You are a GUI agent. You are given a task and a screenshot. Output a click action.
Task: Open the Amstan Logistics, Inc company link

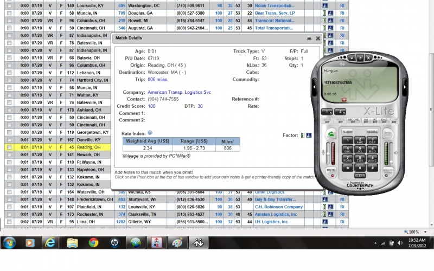point(276,214)
